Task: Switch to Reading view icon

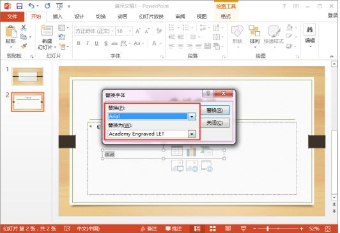Action: coord(228,229)
